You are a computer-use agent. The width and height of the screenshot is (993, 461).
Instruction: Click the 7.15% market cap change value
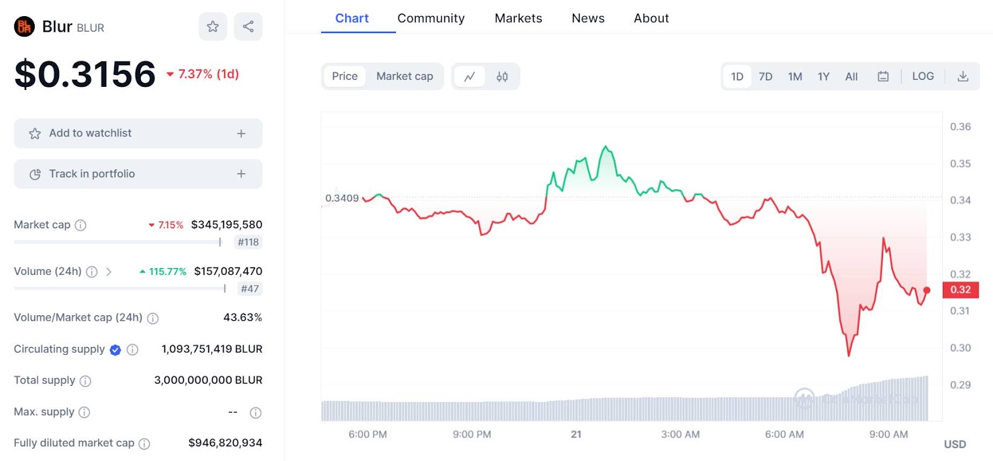pos(166,225)
